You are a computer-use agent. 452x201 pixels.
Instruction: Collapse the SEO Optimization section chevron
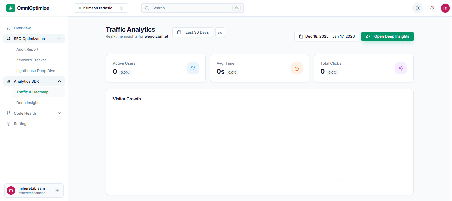click(x=59, y=39)
